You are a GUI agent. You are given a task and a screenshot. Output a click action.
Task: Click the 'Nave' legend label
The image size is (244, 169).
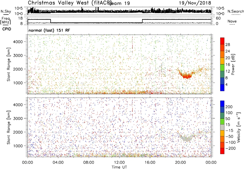pyautogui.click(x=232, y=21)
